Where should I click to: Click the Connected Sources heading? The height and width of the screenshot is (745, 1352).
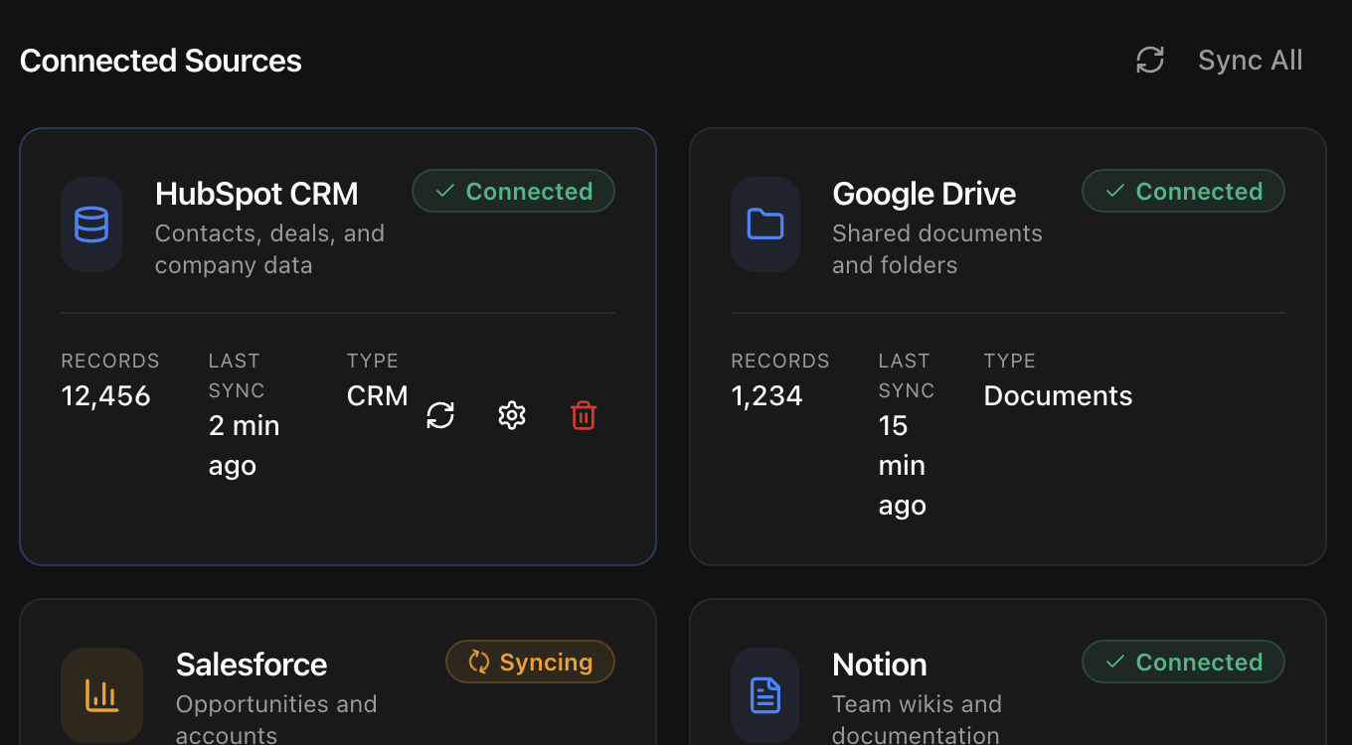(x=160, y=60)
